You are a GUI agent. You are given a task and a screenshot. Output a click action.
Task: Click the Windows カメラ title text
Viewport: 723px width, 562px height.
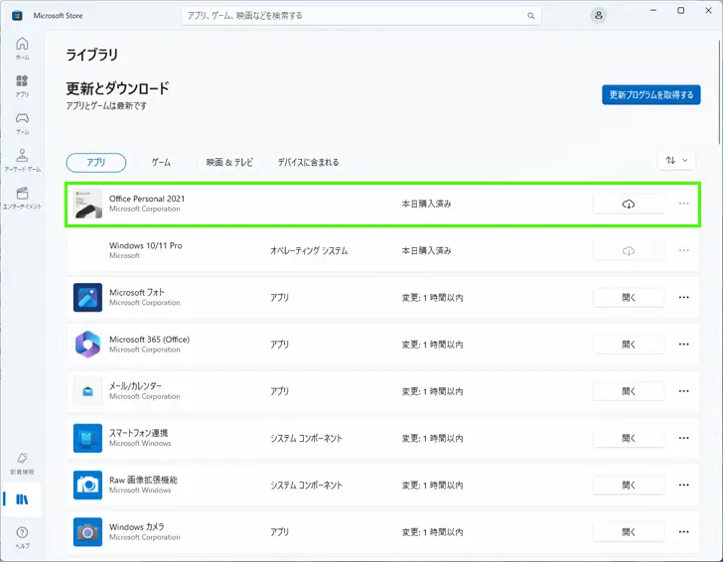(x=136, y=527)
